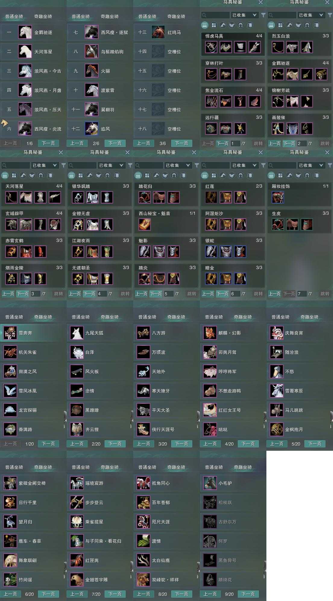Screen dimensions: 333x601
Task: Select the 风火板 skateboard mount icon
Action: (x=77, y=371)
